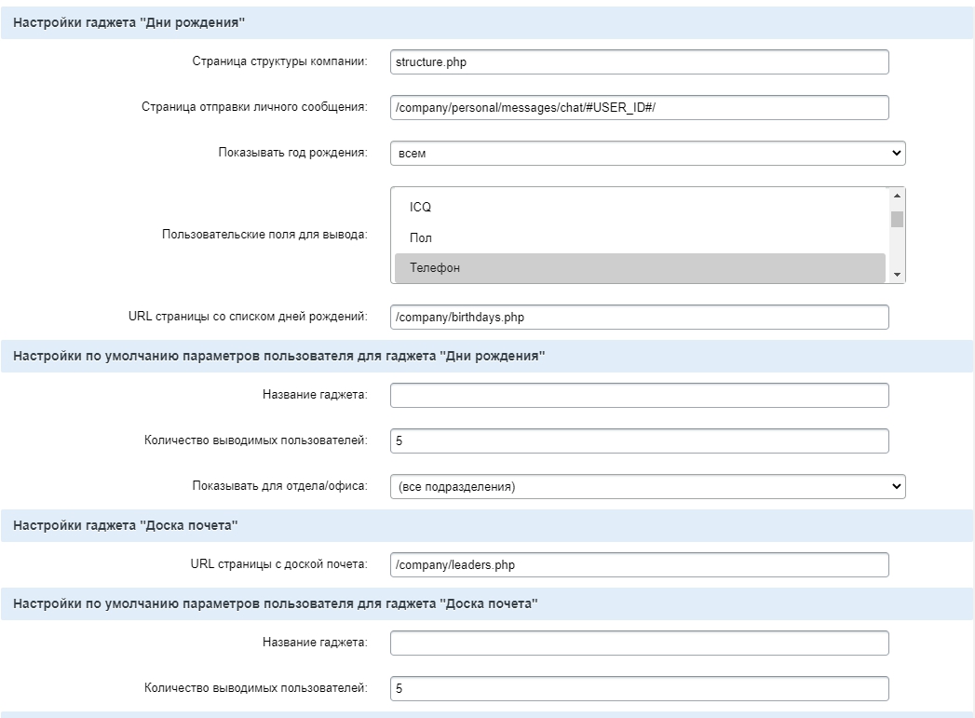Edit the personal message page URL field
The height and width of the screenshot is (718, 975).
click(x=639, y=107)
